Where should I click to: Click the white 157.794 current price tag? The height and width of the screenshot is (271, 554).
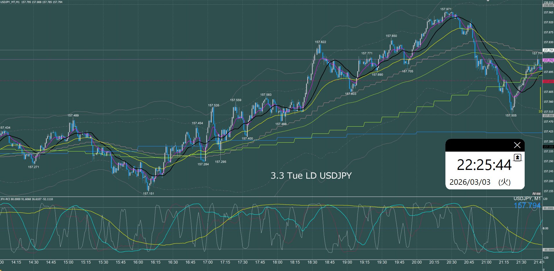[x=548, y=50]
